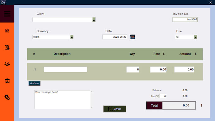Click the InVoice No. label
Image resolution: width=215 pixels, height=121 pixels.
(181, 14)
